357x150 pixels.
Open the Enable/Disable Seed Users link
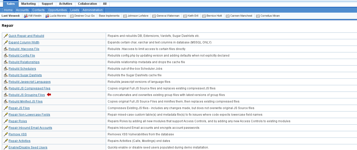[x=28, y=147]
